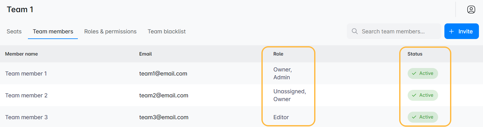This screenshot has width=483, height=127.
Task: Go to the Team blacklist tab
Action: pos(167,32)
